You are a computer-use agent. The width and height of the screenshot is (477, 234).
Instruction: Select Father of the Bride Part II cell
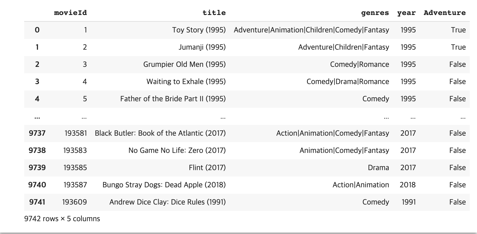click(173, 99)
